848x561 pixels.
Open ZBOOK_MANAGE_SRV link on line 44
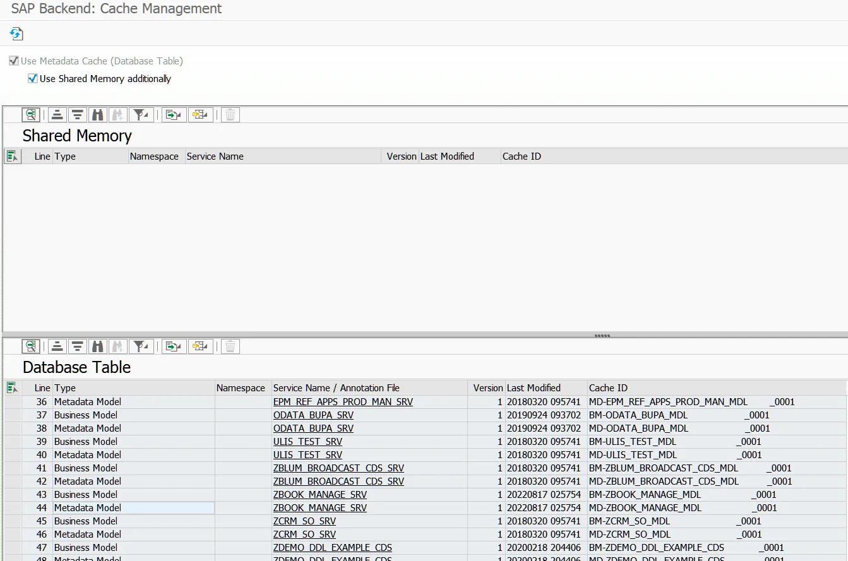319,508
